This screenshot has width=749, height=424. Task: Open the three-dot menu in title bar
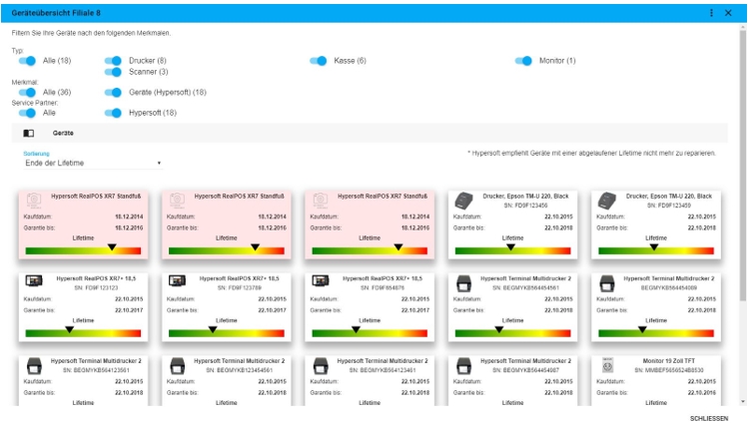(711, 13)
